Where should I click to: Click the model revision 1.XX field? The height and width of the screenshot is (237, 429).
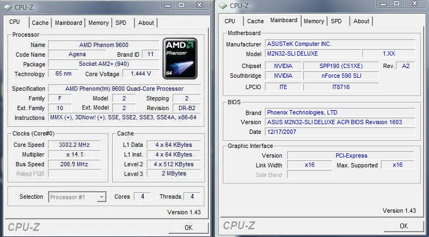pos(389,53)
